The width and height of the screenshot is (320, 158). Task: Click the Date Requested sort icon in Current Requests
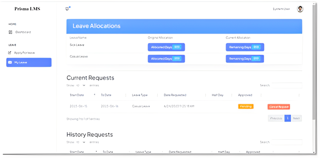coord(206,95)
